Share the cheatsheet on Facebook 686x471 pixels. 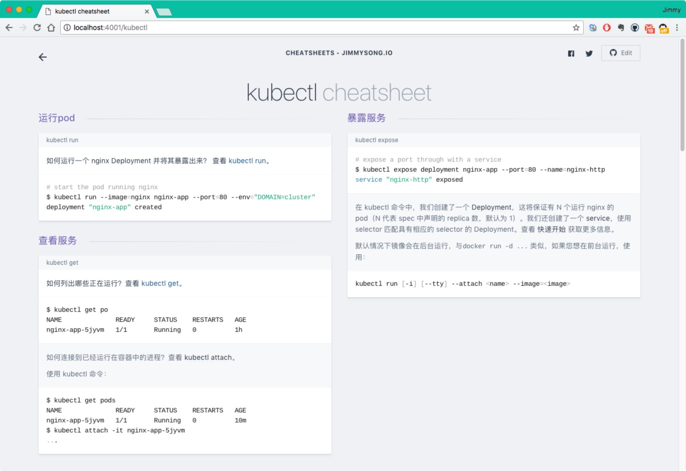[x=571, y=54]
